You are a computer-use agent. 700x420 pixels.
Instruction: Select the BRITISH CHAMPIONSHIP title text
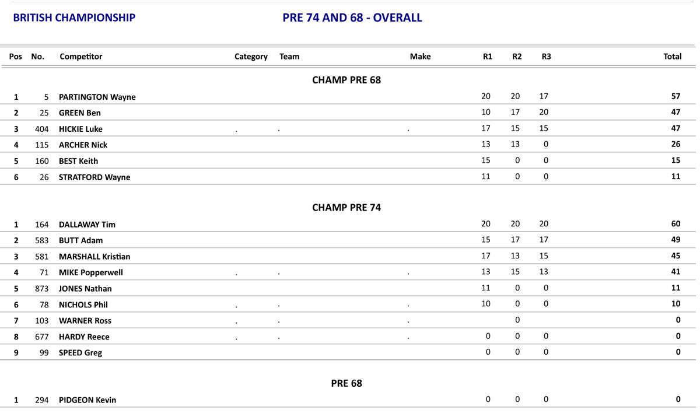[74, 17]
